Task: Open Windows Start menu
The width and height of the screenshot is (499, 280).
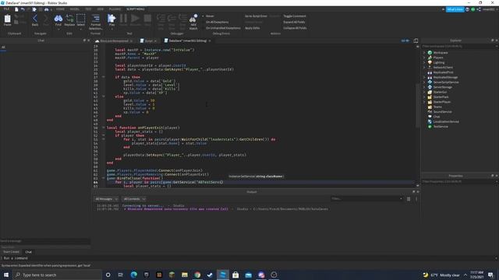Action: pyautogui.click(x=6, y=275)
